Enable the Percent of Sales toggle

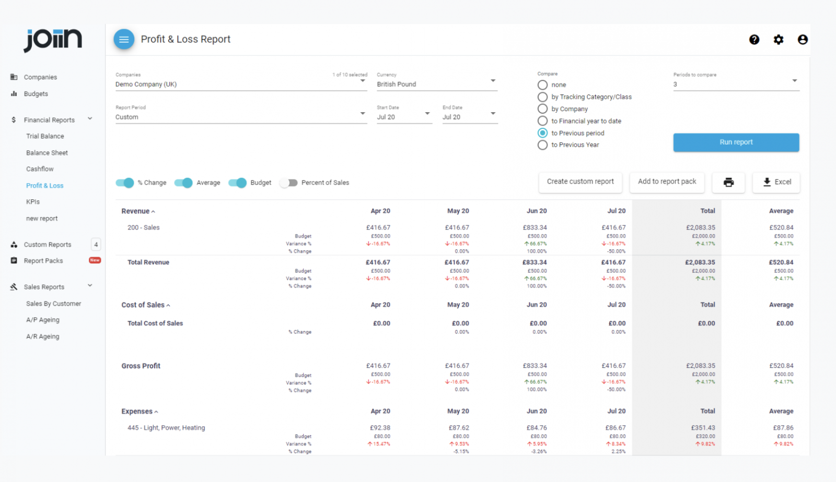click(x=289, y=183)
